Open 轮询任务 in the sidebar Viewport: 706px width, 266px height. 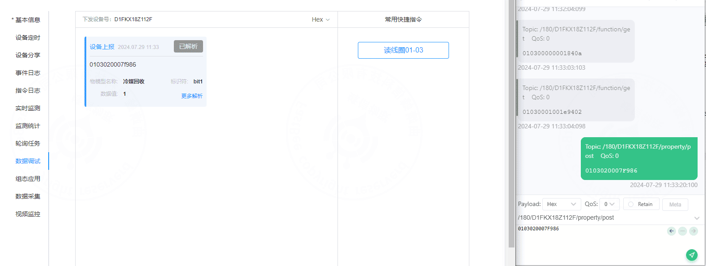tap(28, 143)
